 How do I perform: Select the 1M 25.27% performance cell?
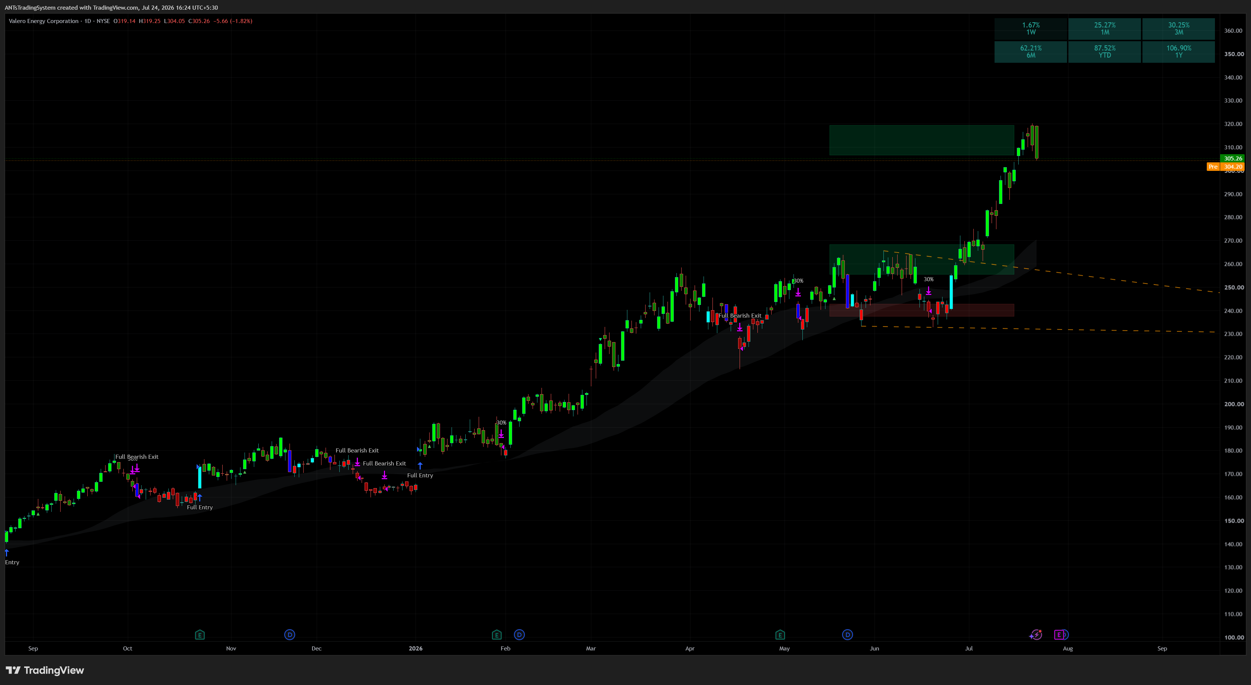point(1104,29)
